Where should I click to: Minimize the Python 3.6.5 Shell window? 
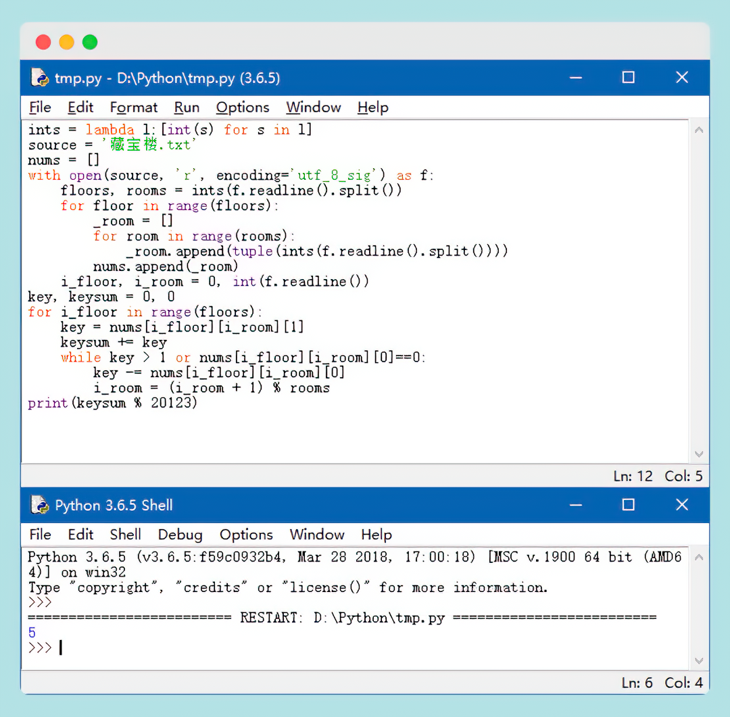pos(576,505)
